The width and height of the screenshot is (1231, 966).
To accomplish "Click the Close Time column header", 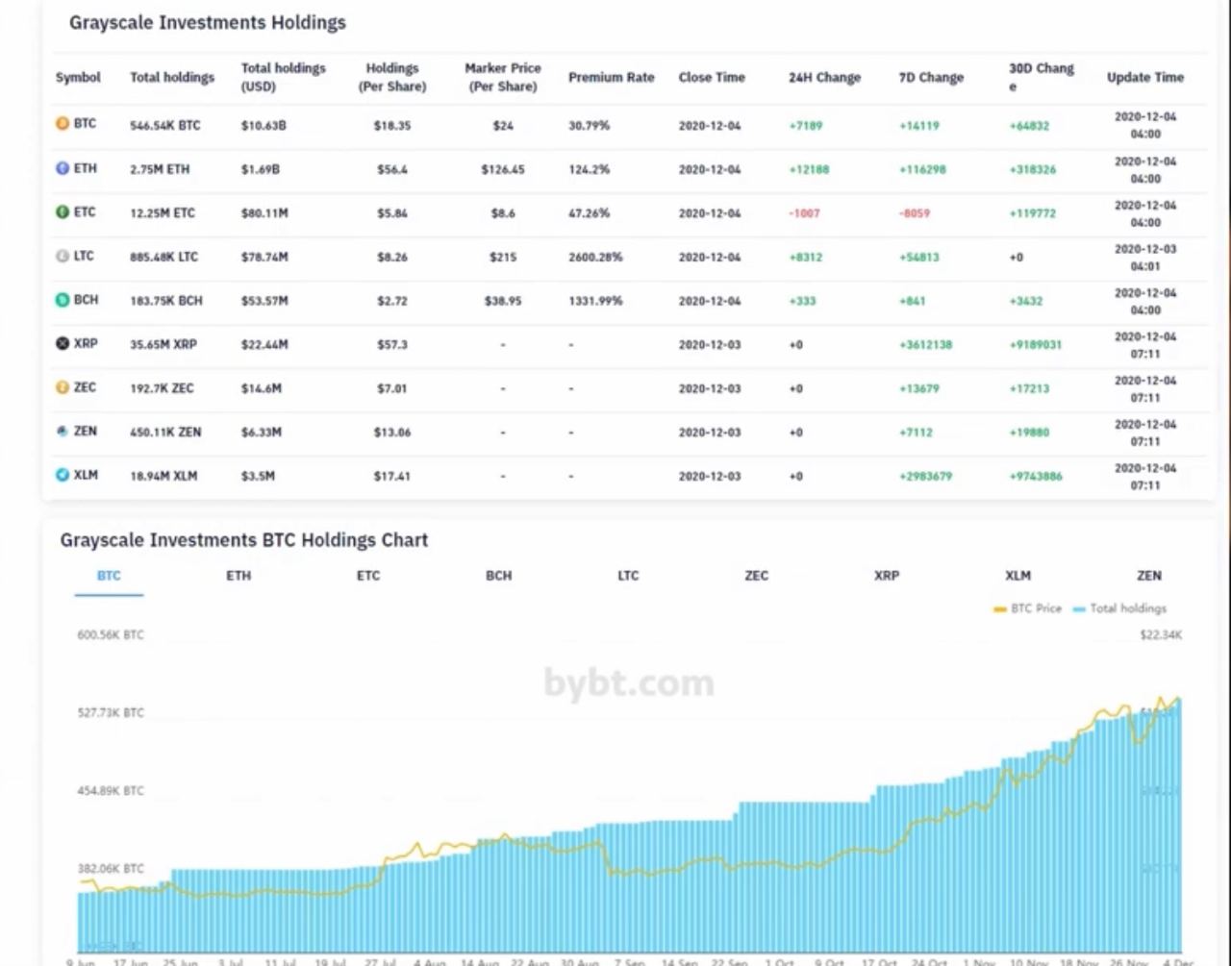I will 712,77.
